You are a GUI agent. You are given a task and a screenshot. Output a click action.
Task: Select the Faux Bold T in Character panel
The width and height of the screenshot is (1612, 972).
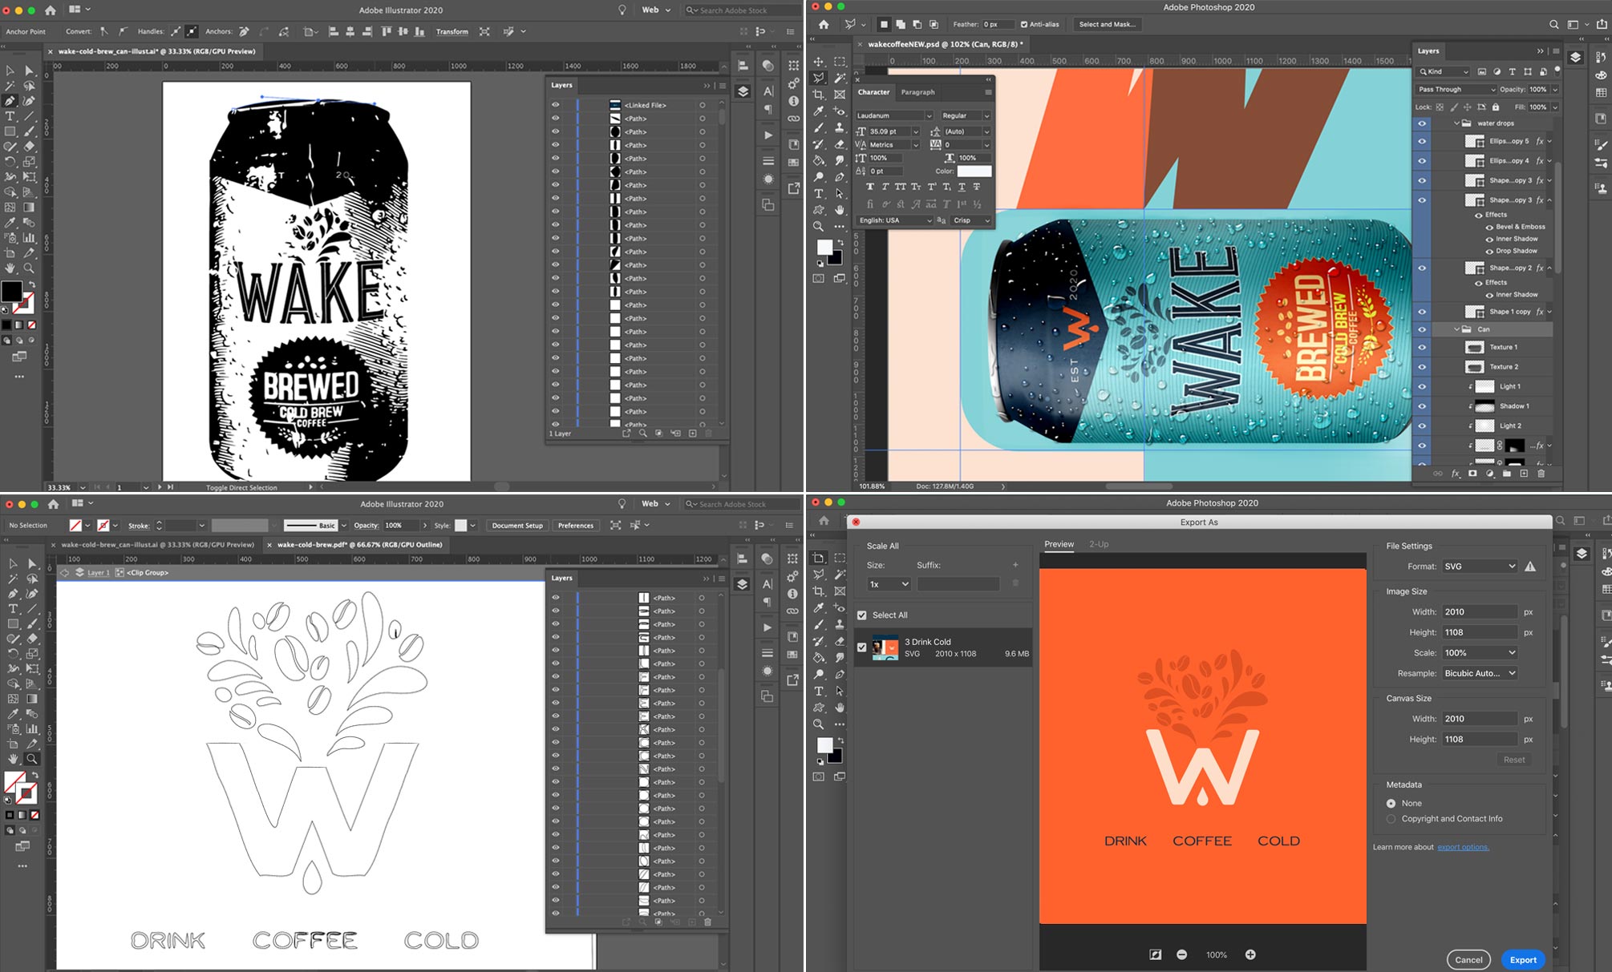pyautogui.click(x=869, y=187)
